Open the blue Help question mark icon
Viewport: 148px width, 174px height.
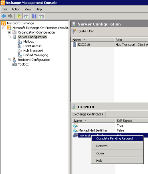[34, 16]
